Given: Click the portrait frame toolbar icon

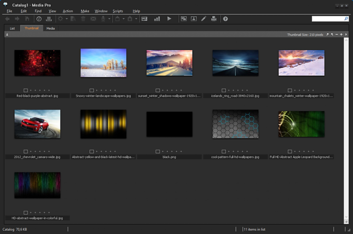Looking at the screenshot, I should (x=194, y=19).
